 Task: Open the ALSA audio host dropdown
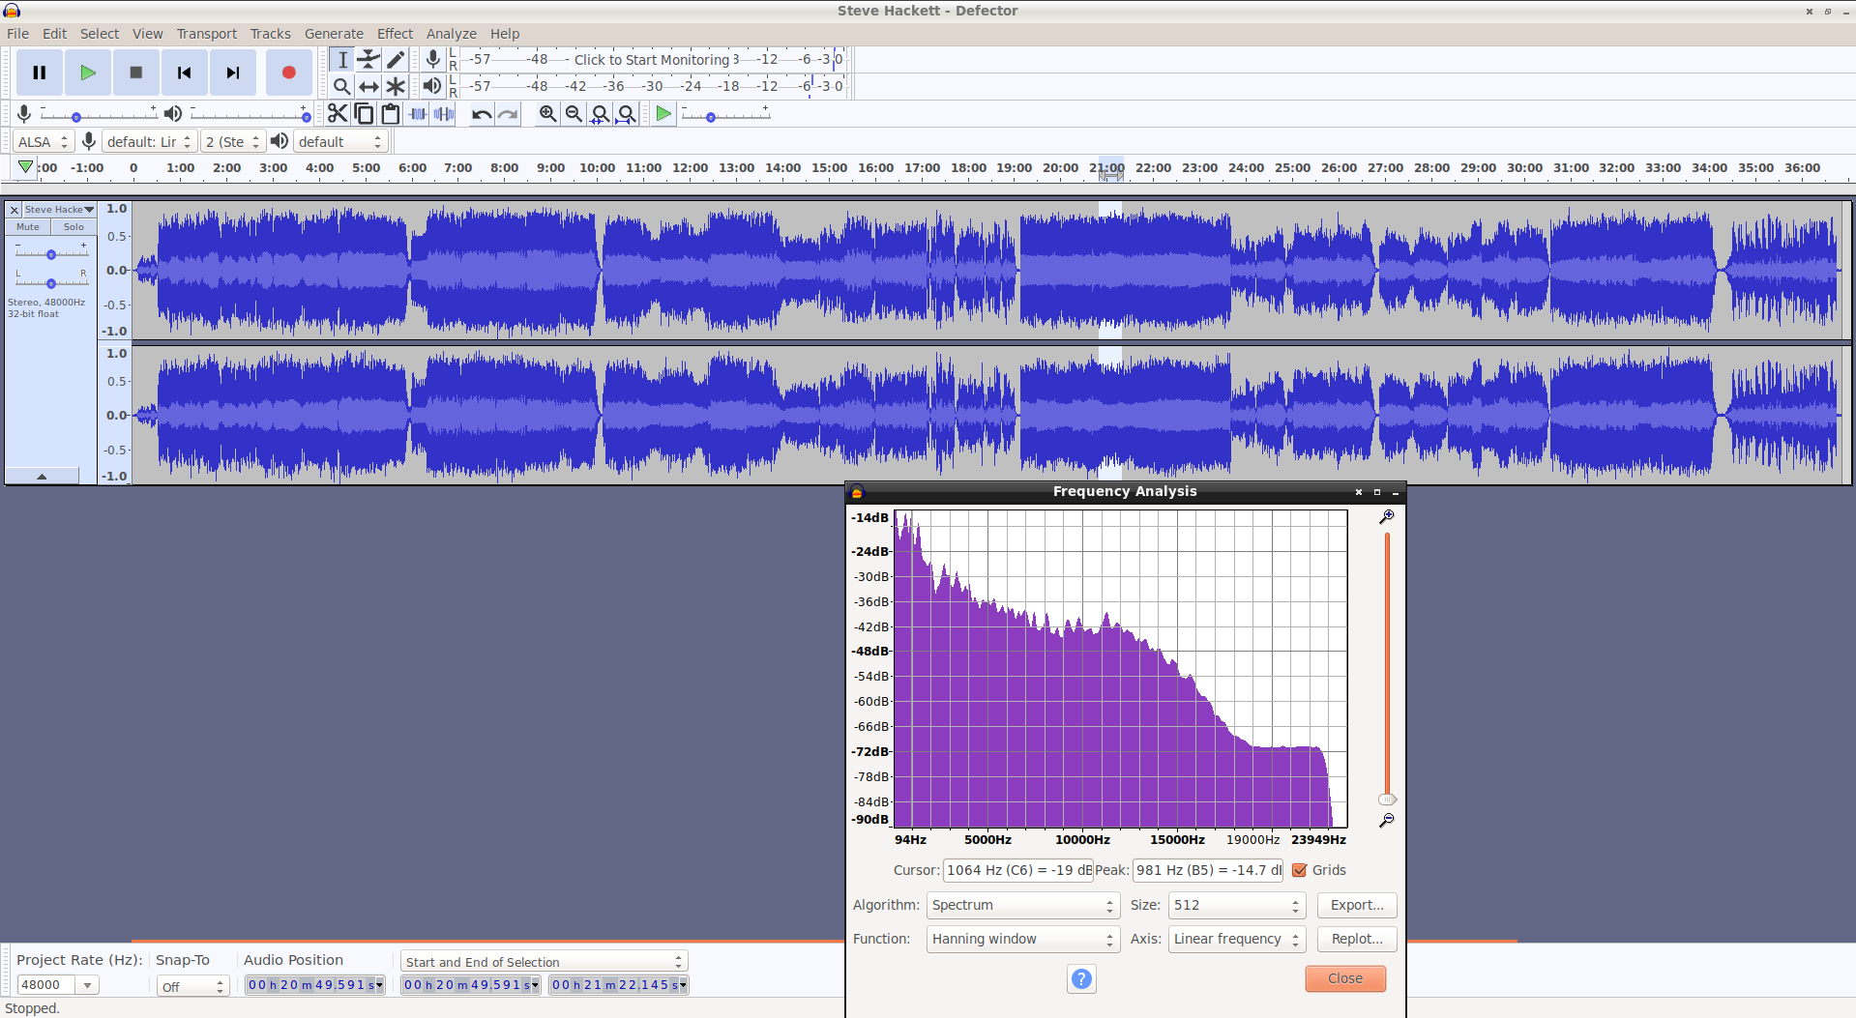44,142
